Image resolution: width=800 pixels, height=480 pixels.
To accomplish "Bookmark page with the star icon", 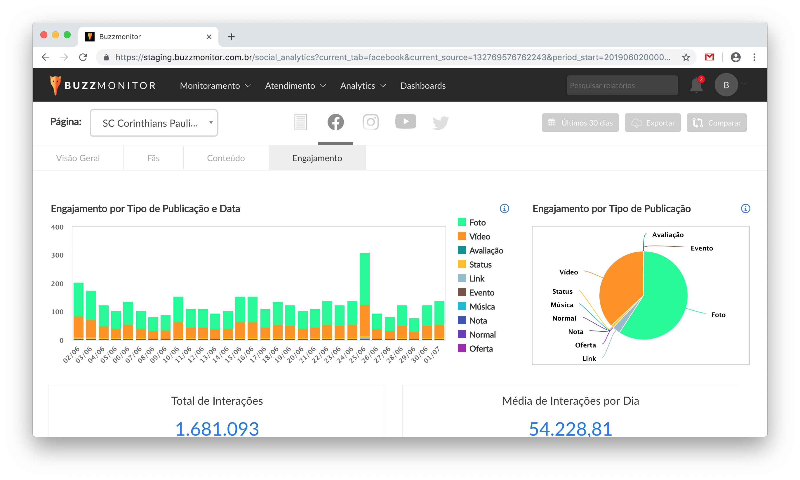I will [x=686, y=58].
